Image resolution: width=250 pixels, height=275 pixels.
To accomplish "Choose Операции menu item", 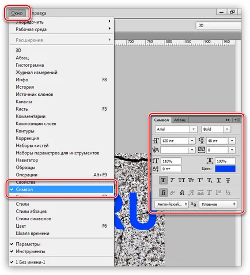I will 61,175.
